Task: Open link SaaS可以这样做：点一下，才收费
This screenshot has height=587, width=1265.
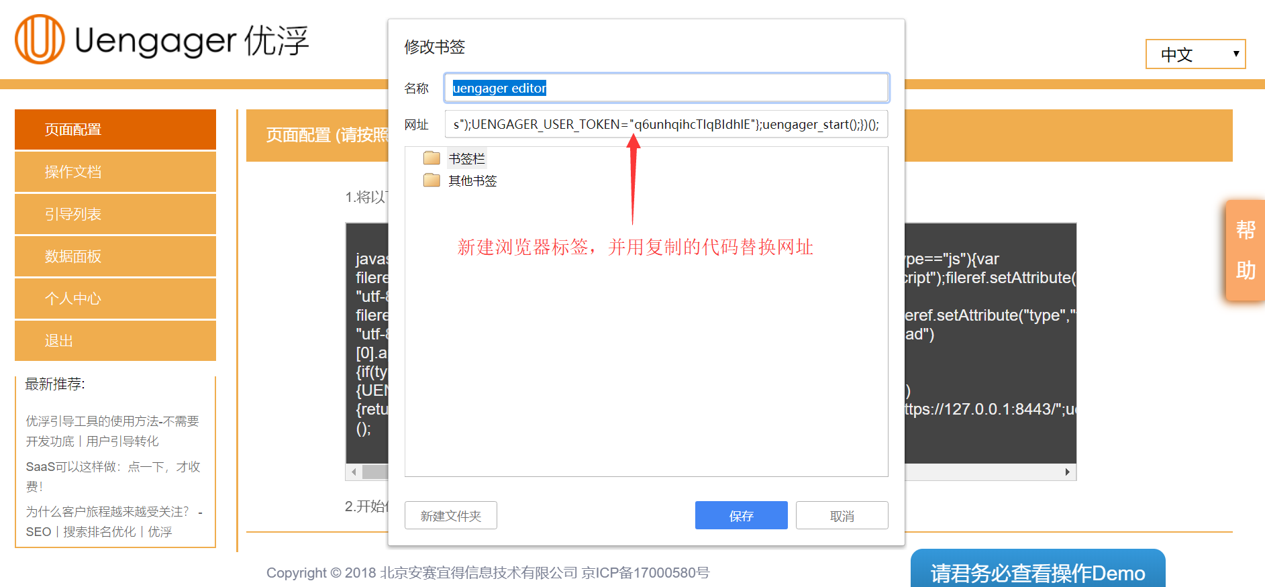Action: tap(113, 476)
